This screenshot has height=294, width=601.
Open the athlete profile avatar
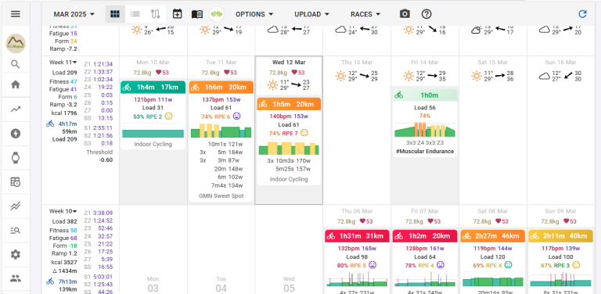click(x=16, y=44)
